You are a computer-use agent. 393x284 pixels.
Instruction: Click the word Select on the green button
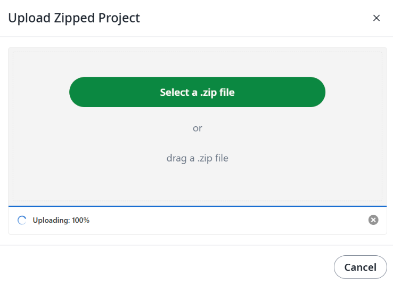pyautogui.click(x=175, y=92)
